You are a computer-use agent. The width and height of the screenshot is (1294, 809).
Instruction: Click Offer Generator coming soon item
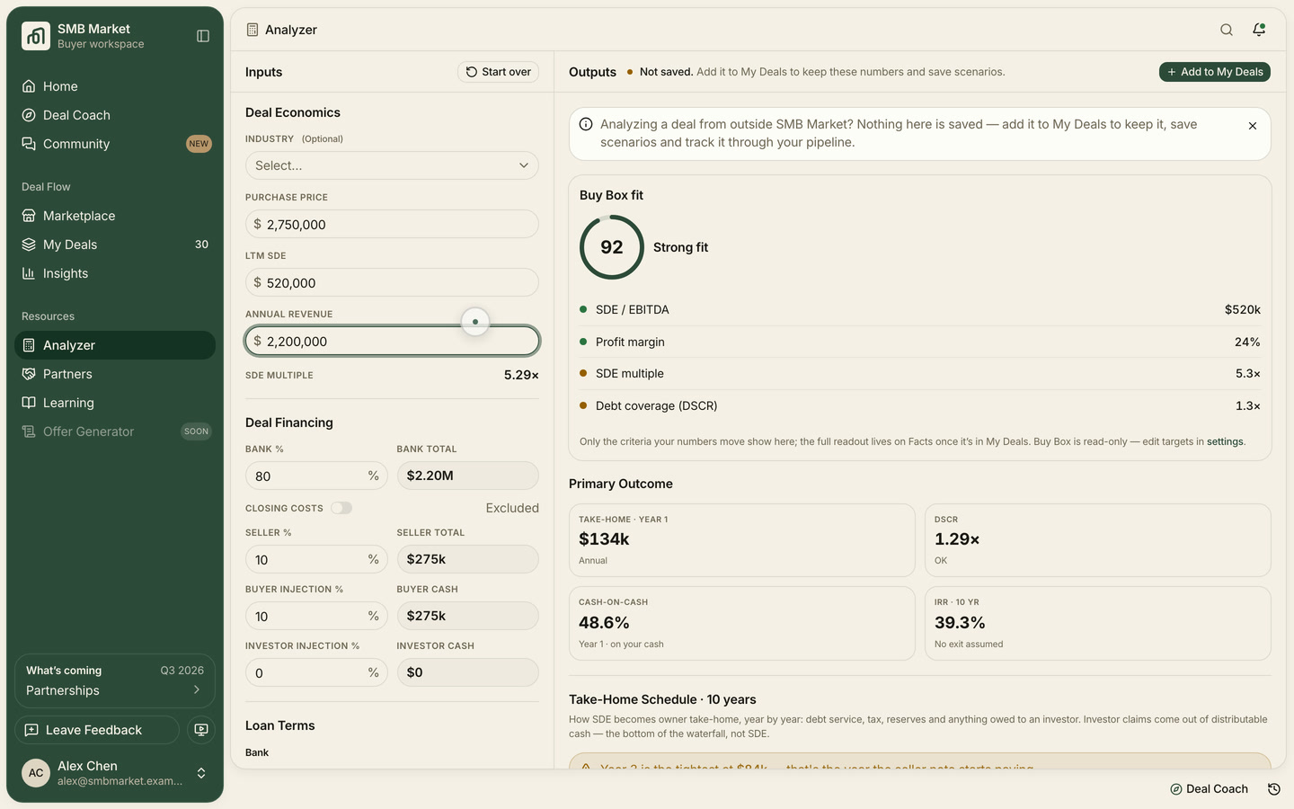pyautogui.click(x=115, y=431)
